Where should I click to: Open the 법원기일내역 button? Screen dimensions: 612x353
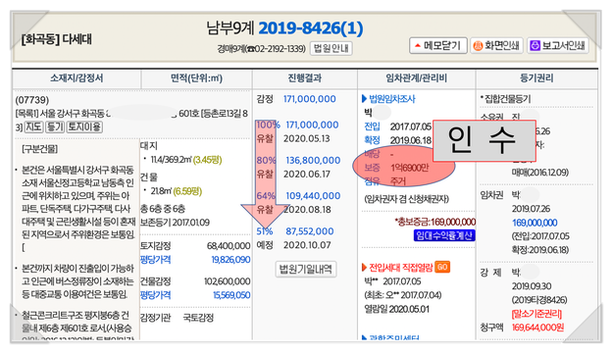(x=306, y=269)
